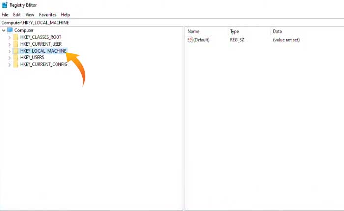Expand the HKEY_CURRENT_CONFIG chevron

pos(9,65)
